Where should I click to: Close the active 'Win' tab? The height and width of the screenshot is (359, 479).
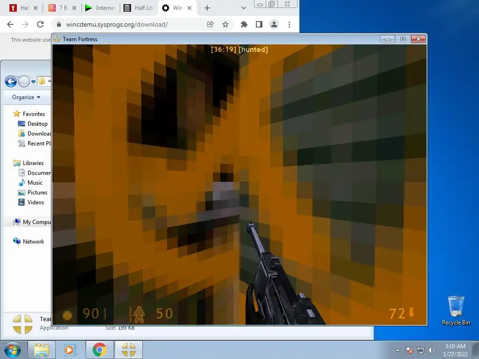coord(189,8)
